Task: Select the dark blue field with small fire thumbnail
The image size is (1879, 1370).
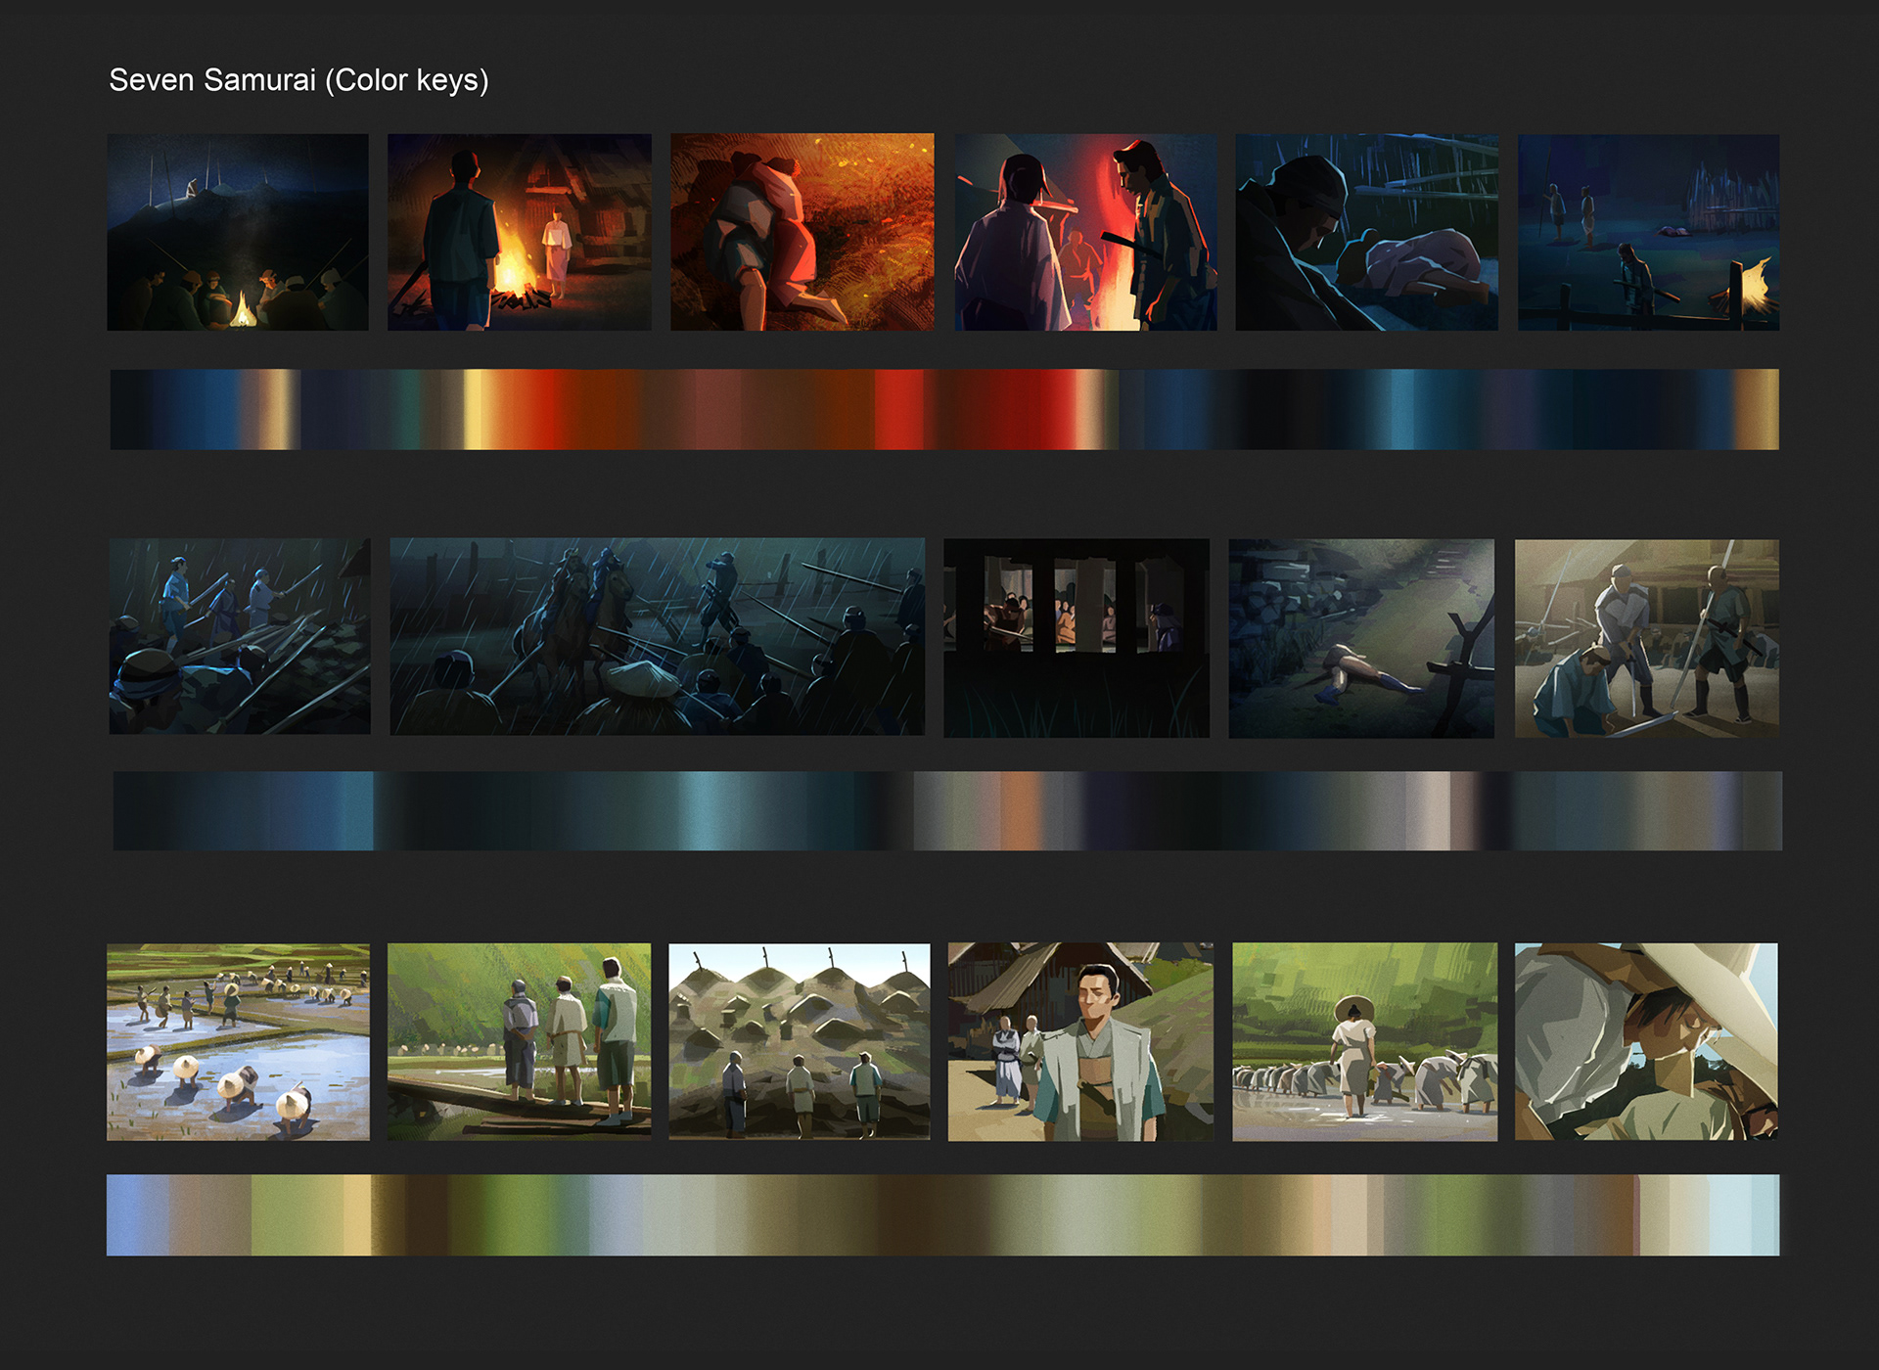Action: (x=1648, y=232)
